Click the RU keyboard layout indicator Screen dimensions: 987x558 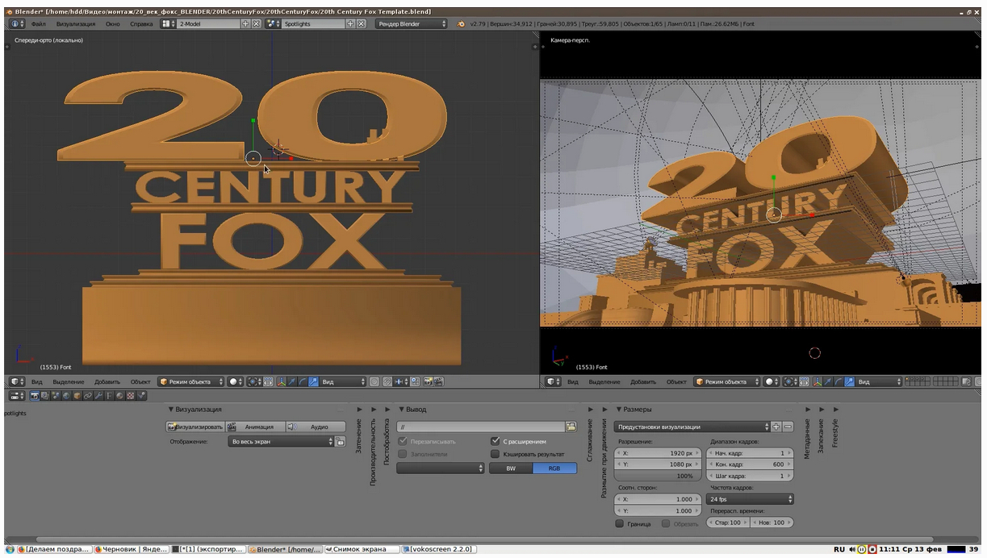[839, 549]
